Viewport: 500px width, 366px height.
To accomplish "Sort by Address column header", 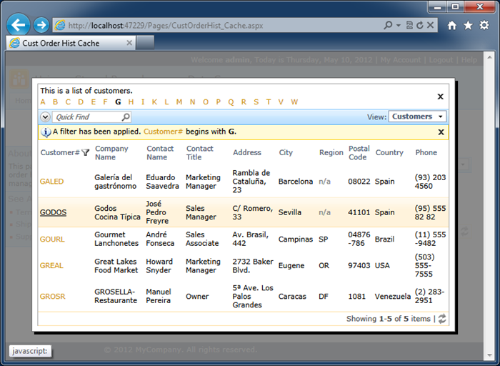I will pos(247,152).
